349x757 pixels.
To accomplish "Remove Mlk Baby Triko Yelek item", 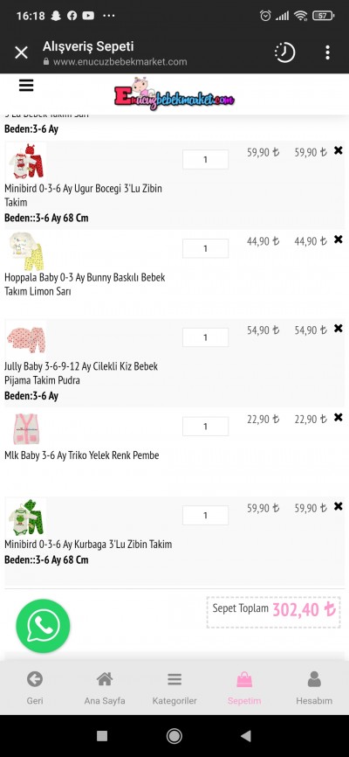I will (x=339, y=418).
